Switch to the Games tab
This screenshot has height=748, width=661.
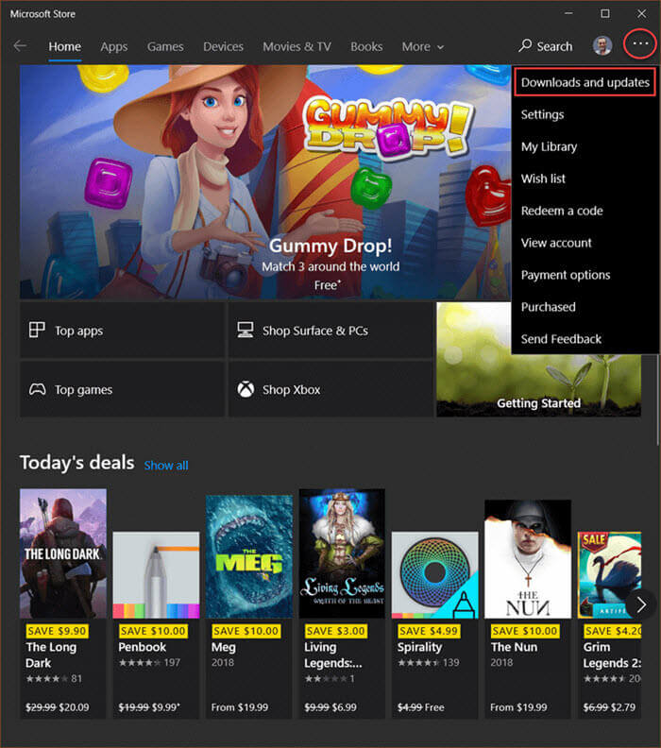(165, 47)
